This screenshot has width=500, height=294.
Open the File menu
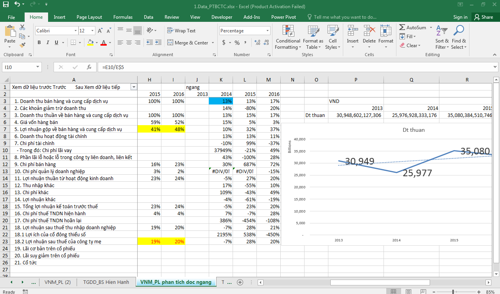(x=11, y=17)
